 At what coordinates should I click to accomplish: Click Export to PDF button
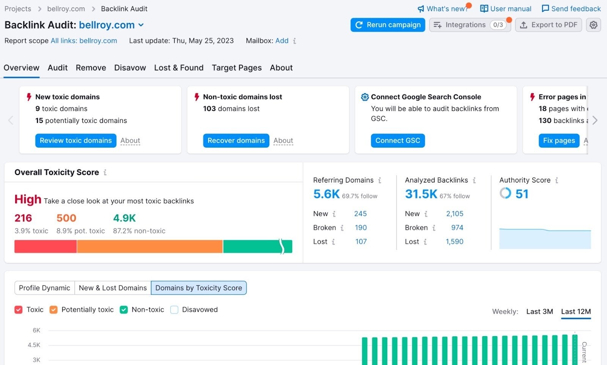549,25
